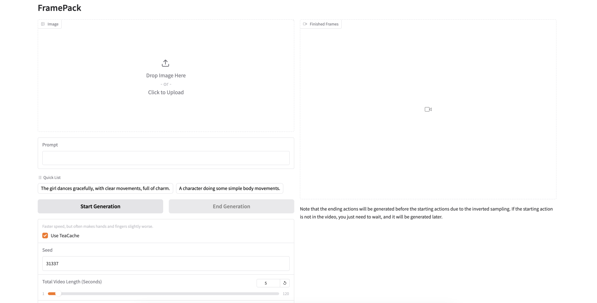Click the upload arrow icon
This screenshot has width=597, height=303.
click(x=165, y=63)
